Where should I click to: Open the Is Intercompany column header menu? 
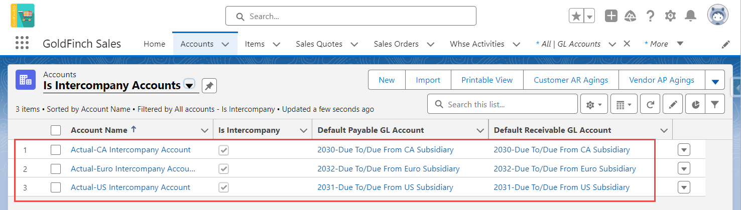point(303,131)
